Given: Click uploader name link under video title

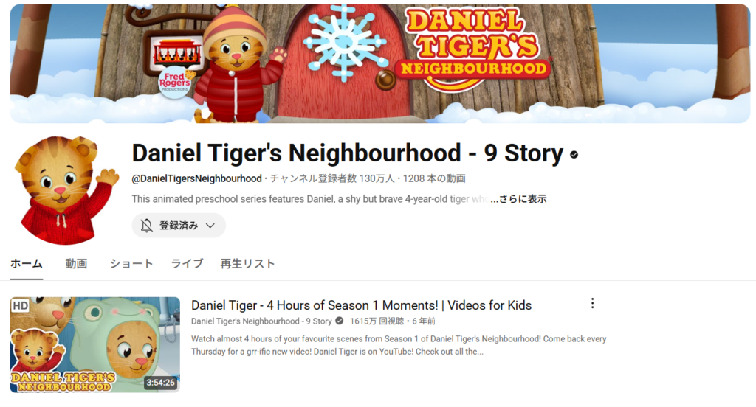Looking at the screenshot, I should (x=261, y=321).
